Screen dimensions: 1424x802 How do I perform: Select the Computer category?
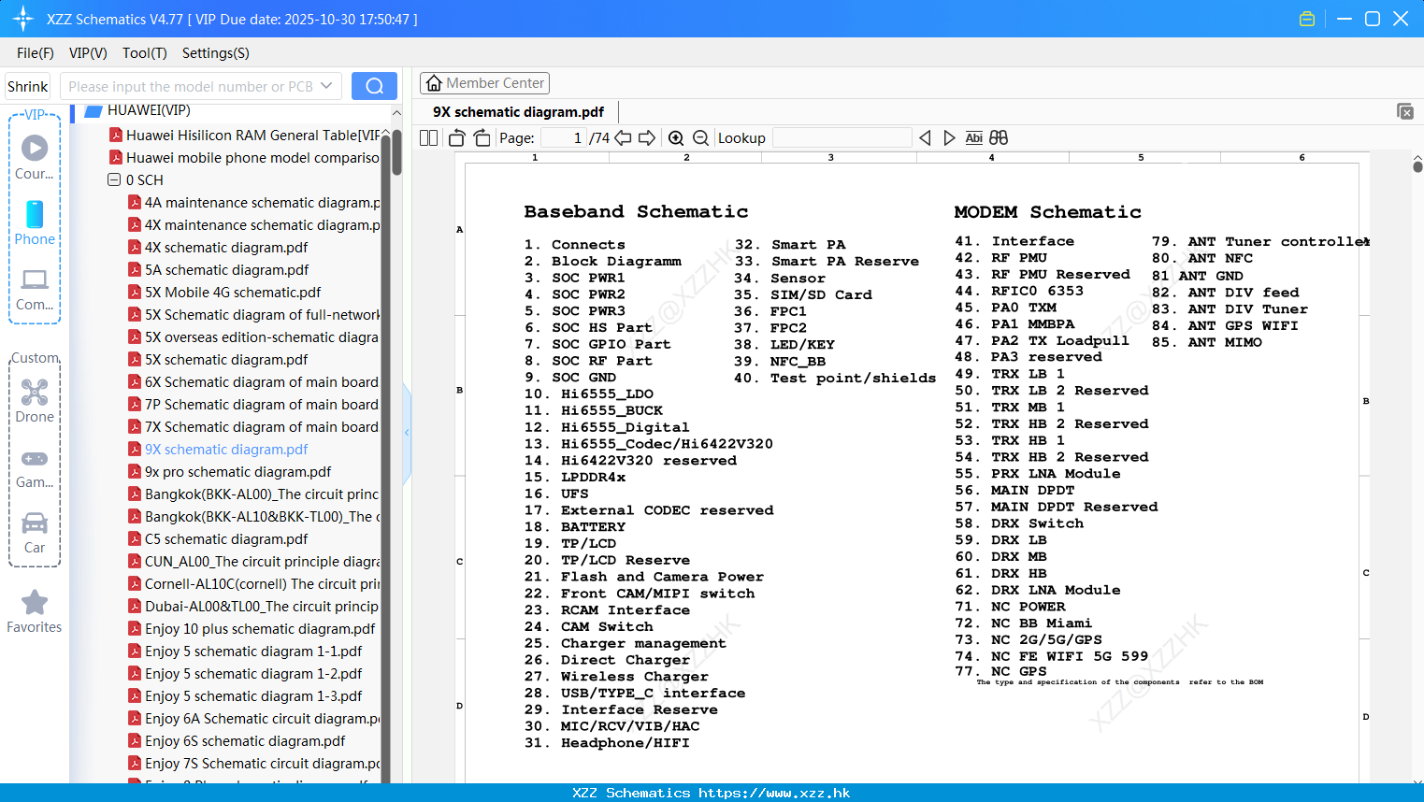[35, 289]
